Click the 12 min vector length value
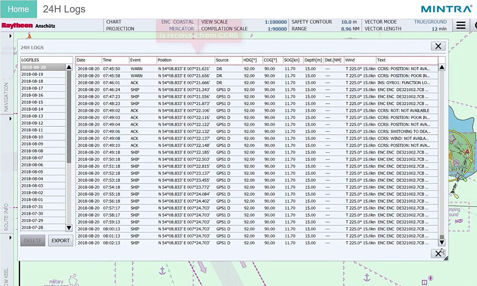The image size is (477, 286). point(439,29)
